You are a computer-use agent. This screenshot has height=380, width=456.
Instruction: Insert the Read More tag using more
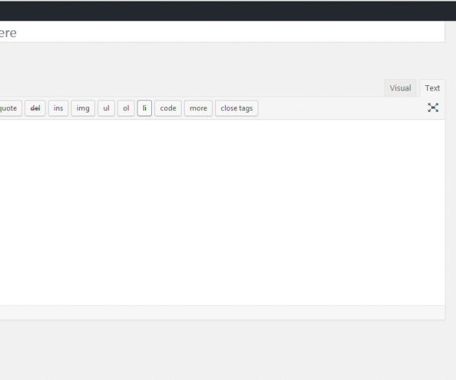(x=198, y=108)
